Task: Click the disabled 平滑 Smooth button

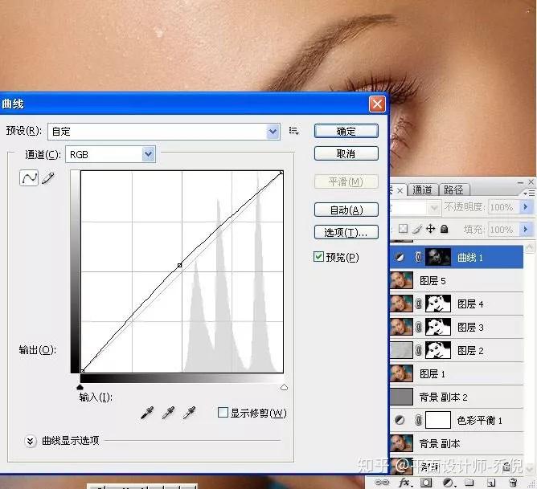Action: [x=346, y=181]
